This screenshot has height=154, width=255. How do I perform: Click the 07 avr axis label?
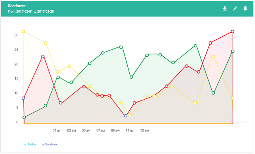[x=101, y=130]
